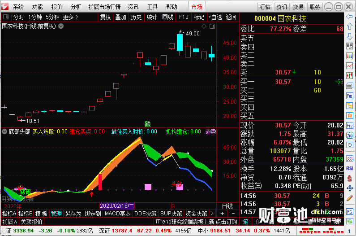This screenshot has height=236, width=356.
Task: Click the back arrow icon in right sidebar
Action: pyautogui.click(x=349, y=17)
